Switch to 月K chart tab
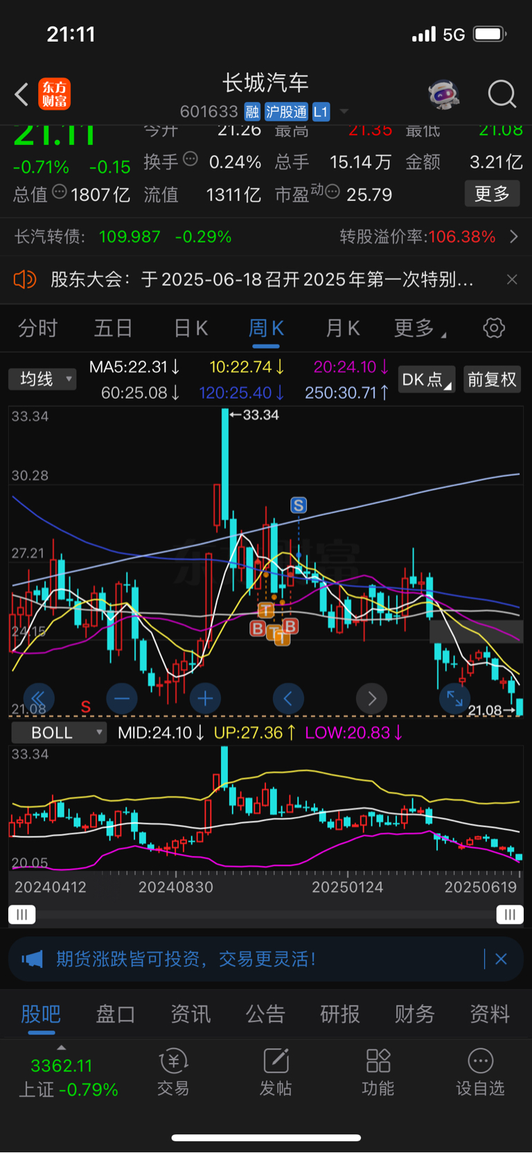532x1153 pixels. click(x=342, y=328)
